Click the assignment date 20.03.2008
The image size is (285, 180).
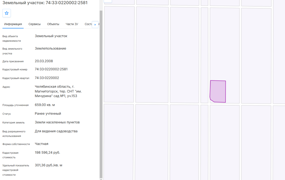click(x=44, y=61)
